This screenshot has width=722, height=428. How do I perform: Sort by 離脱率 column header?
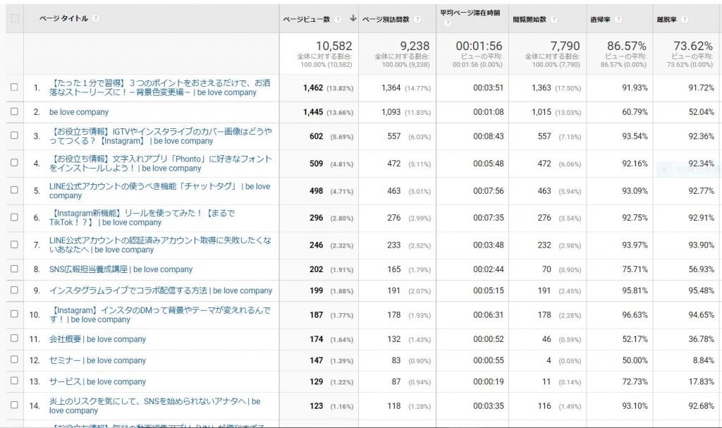[x=666, y=19]
